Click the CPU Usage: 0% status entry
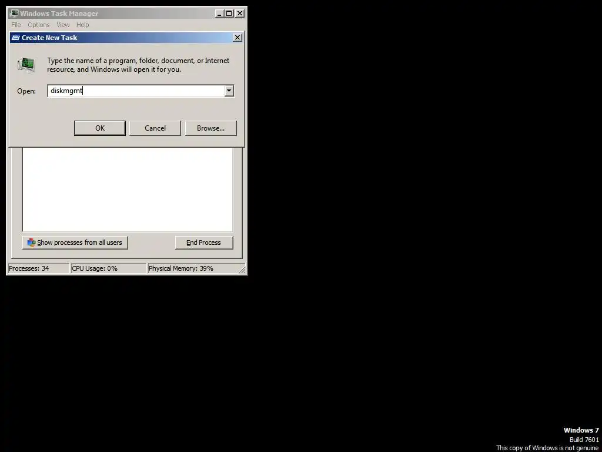This screenshot has width=602, height=452. pos(109,268)
